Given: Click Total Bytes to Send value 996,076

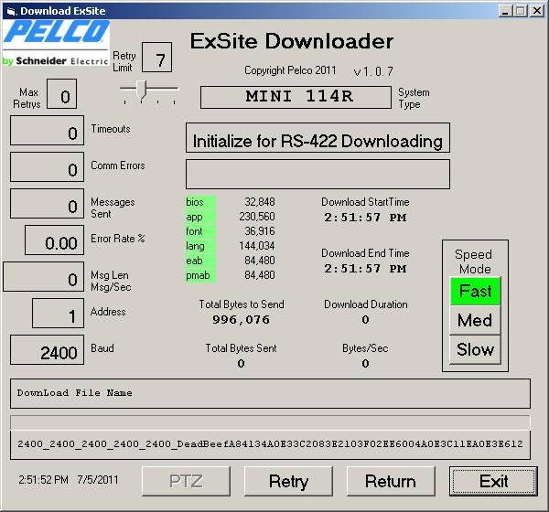Looking at the screenshot, I should (242, 320).
